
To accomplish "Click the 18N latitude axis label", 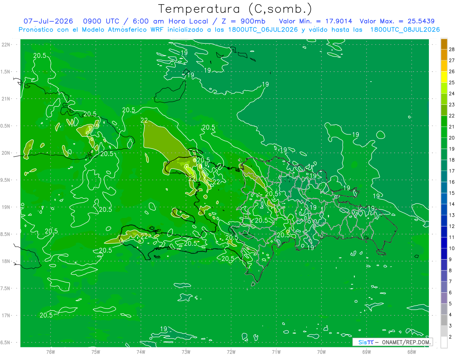I will pos(7,261).
